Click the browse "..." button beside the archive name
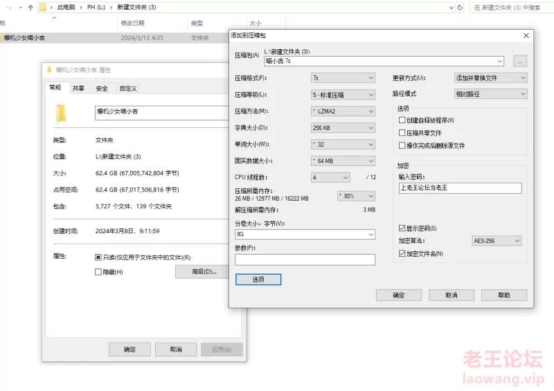The image size is (554, 391). pyautogui.click(x=519, y=61)
